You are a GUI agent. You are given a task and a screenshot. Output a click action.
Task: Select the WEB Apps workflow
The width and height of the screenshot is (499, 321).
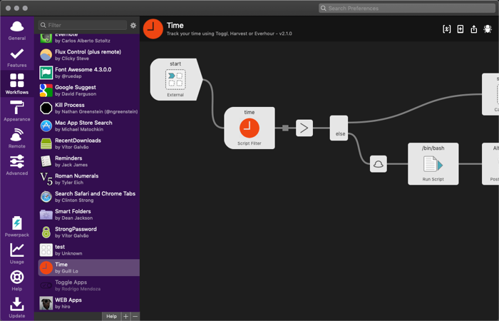tap(89, 303)
